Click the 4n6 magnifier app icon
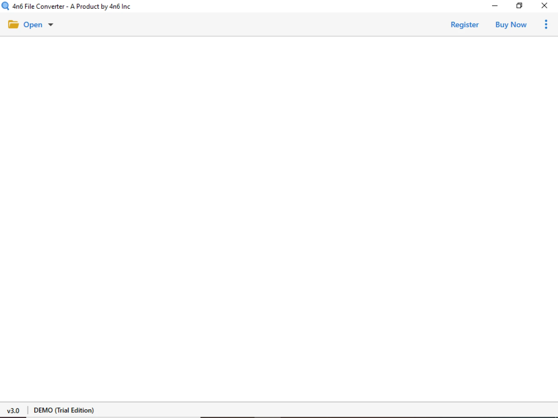 pos(5,6)
